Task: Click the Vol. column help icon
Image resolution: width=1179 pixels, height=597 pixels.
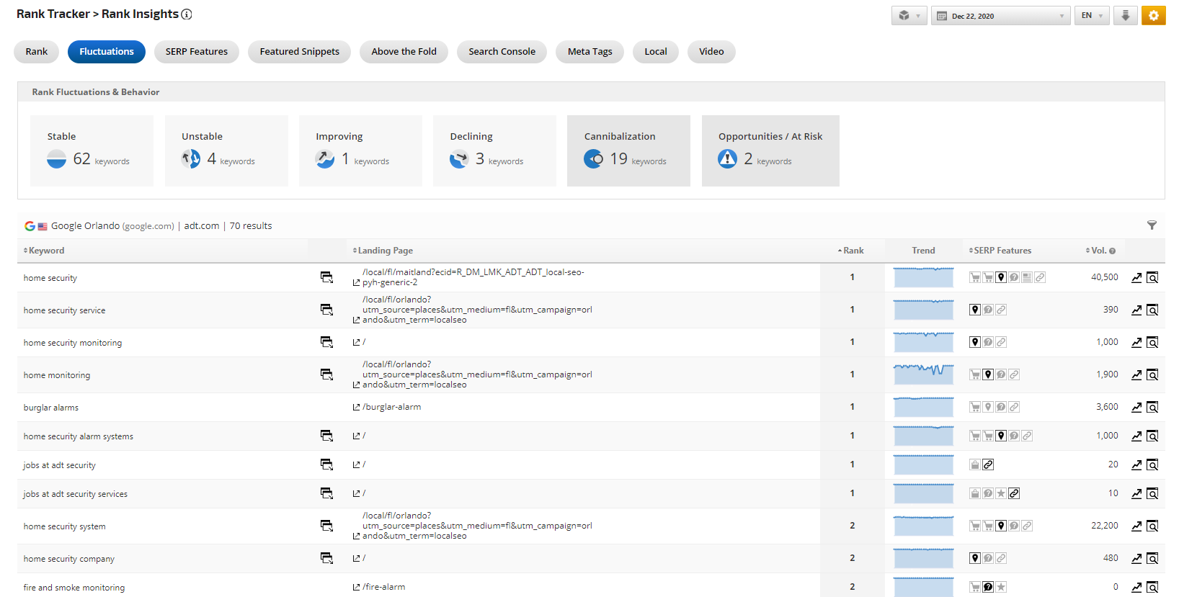Action: pos(1112,251)
